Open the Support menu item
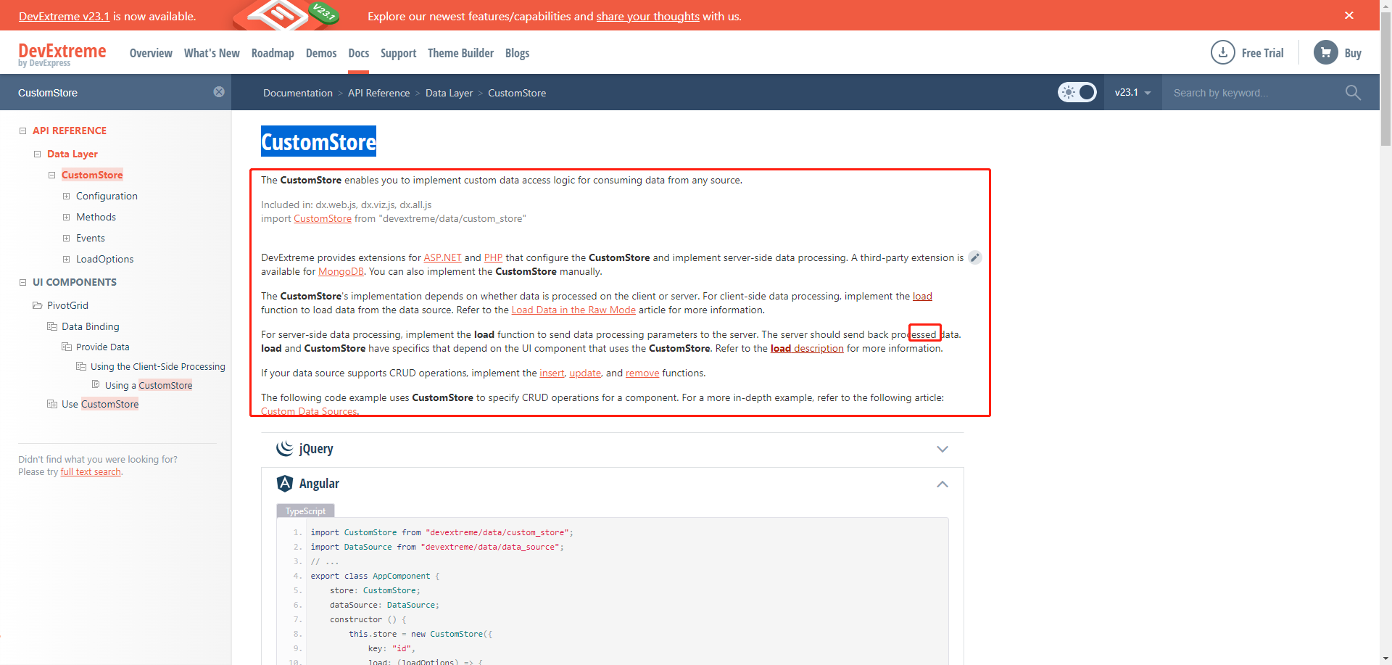This screenshot has width=1392, height=665. pos(398,53)
